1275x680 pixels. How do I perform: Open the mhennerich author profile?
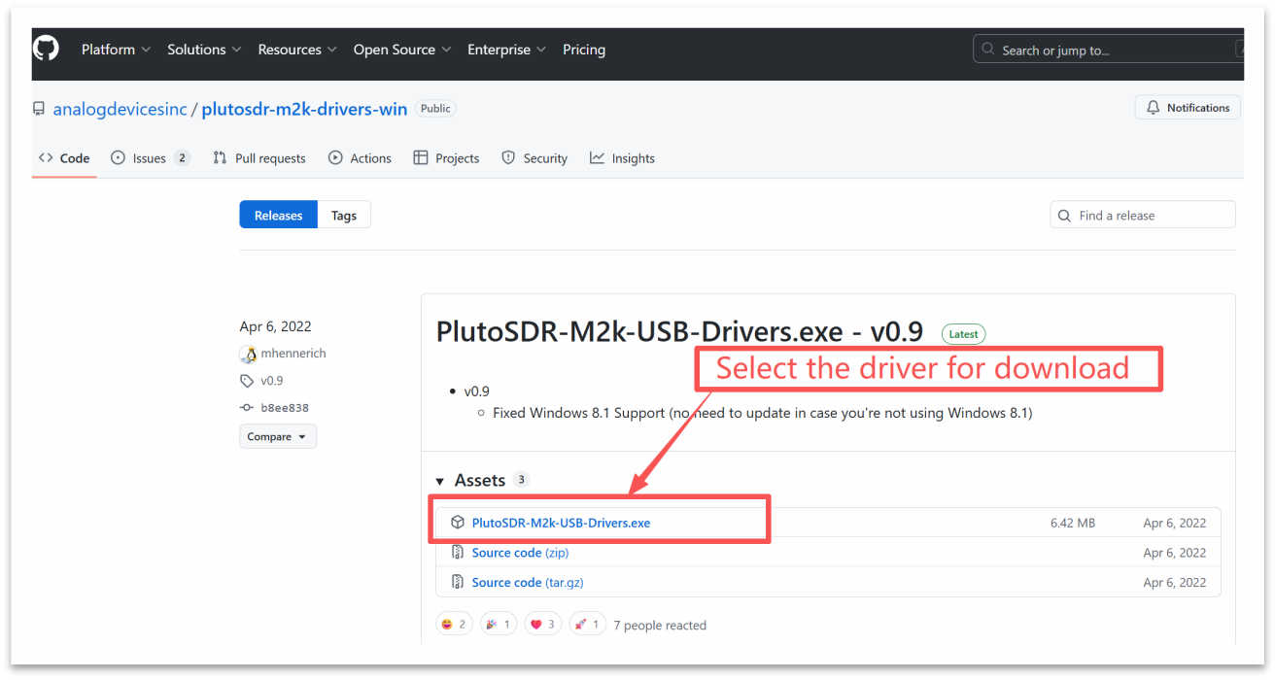[293, 354]
